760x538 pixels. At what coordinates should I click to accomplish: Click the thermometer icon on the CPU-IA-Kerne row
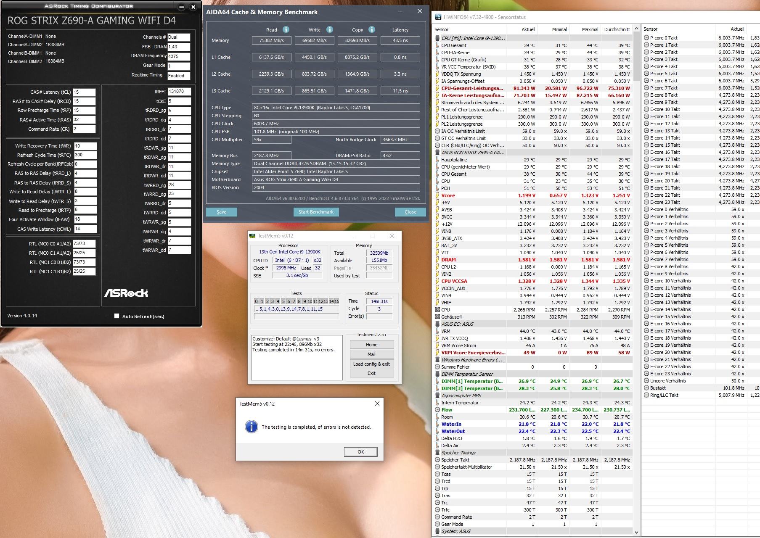pyautogui.click(x=437, y=53)
